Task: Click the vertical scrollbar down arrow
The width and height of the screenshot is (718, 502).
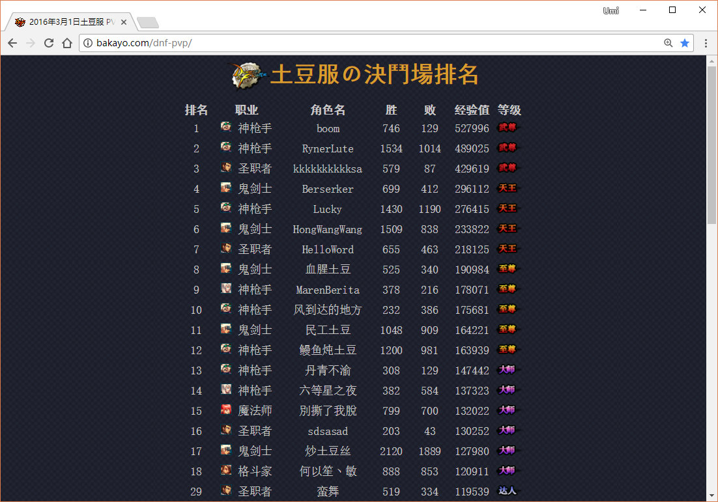Action: pos(711,496)
